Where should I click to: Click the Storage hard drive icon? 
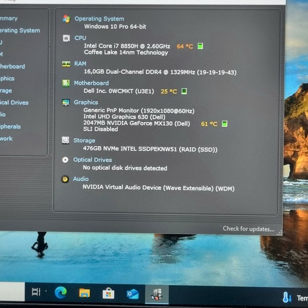[x=66, y=140]
